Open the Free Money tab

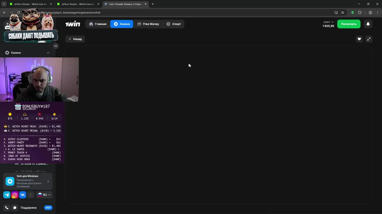[148, 24]
